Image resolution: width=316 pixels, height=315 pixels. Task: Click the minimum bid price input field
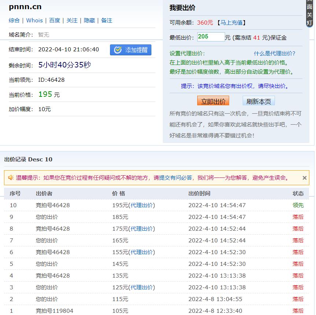211,37
